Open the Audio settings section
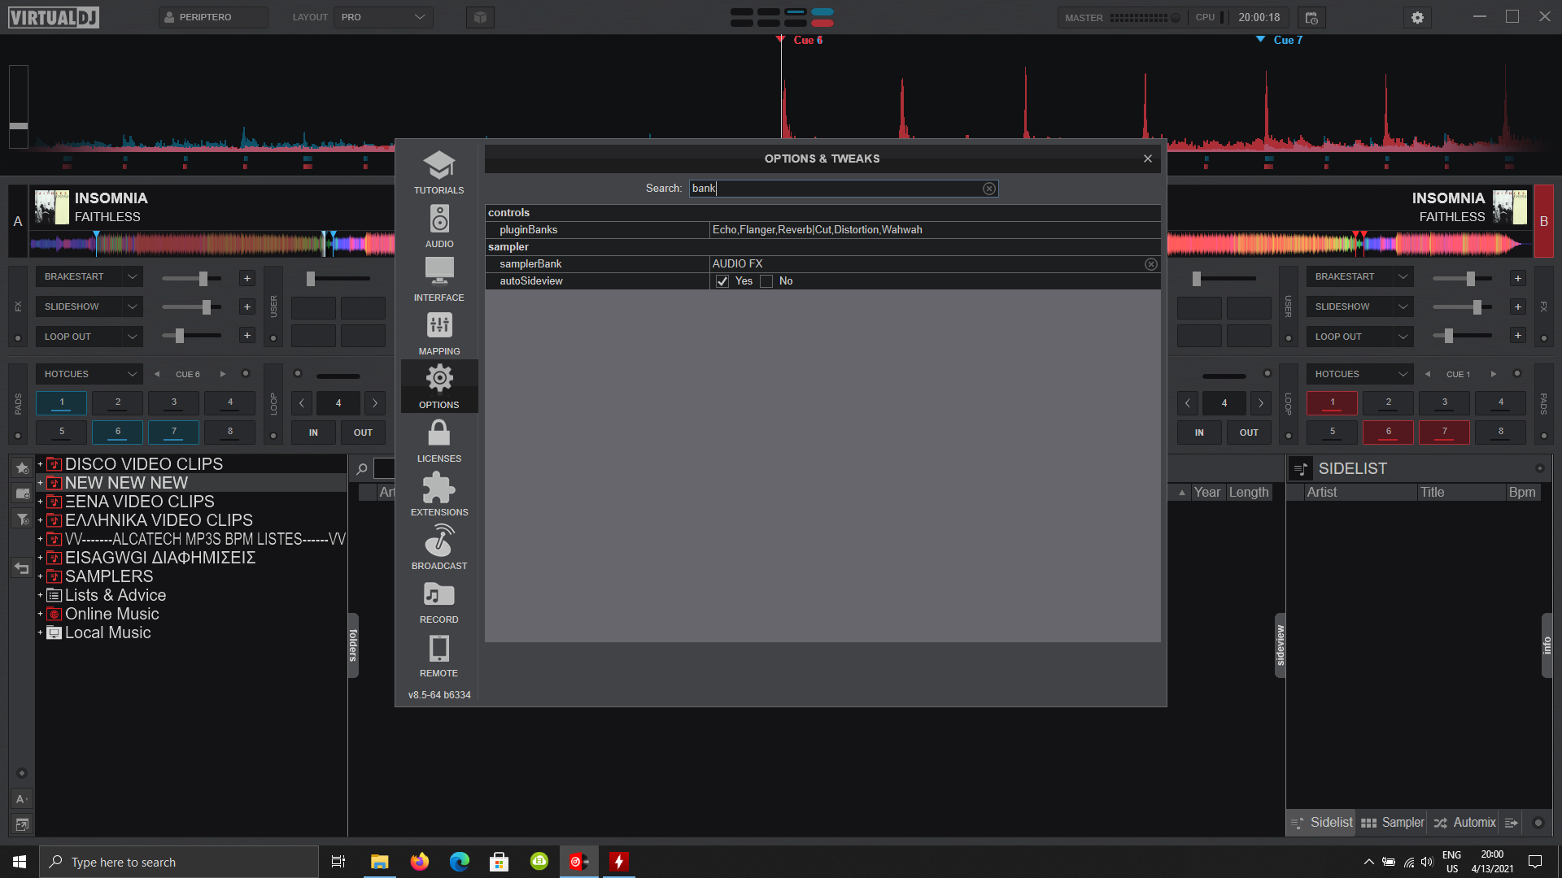The width and height of the screenshot is (1562, 878). pos(438,226)
